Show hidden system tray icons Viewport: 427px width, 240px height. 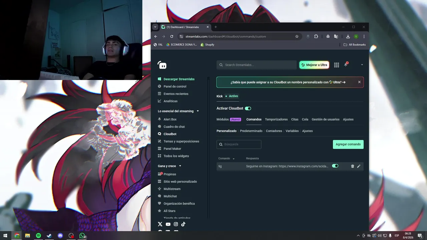(358, 236)
